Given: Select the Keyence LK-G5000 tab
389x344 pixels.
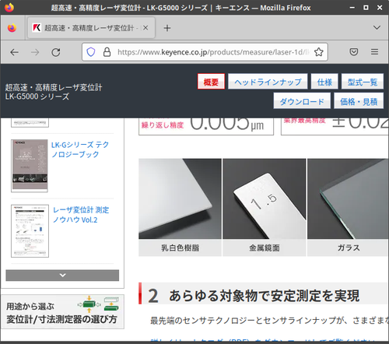Looking at the screenshot, I should tap(91, 28).
